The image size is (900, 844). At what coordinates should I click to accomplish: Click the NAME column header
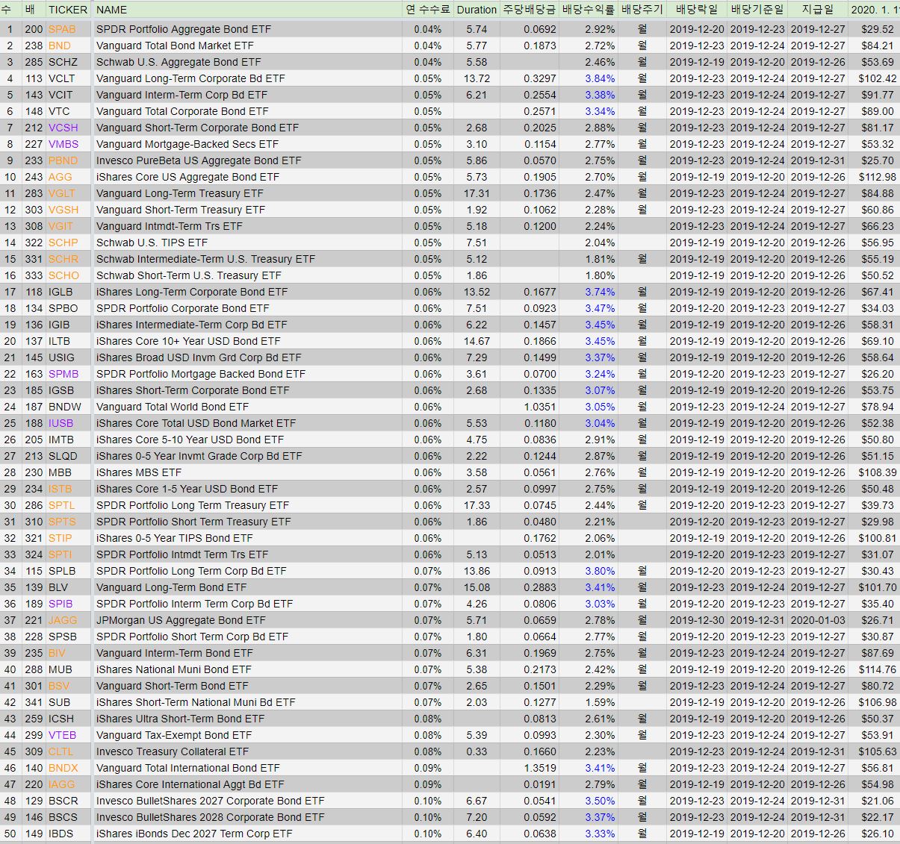[112, 10]
